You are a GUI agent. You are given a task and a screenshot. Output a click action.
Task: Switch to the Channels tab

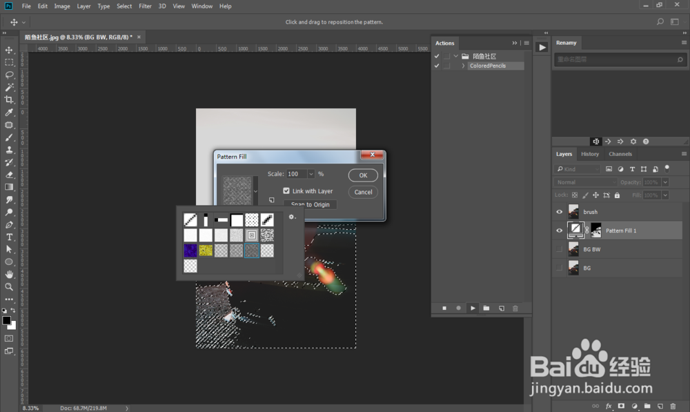pyautogui.click(x=620, y=154)
